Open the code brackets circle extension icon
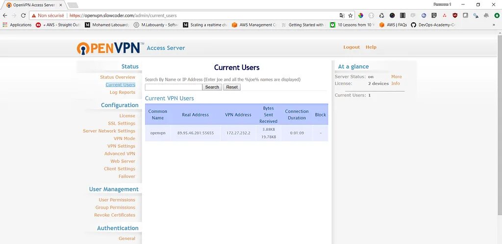 coord(372,15)
